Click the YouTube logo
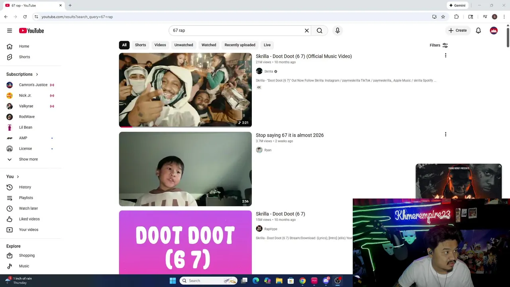Screen dimensions: 510x287 coord(31,31)
